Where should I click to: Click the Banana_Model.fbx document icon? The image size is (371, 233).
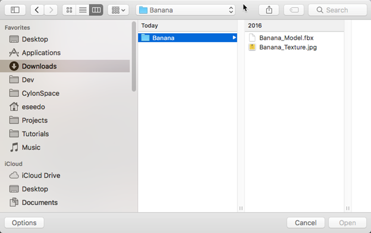pos(252,37)
